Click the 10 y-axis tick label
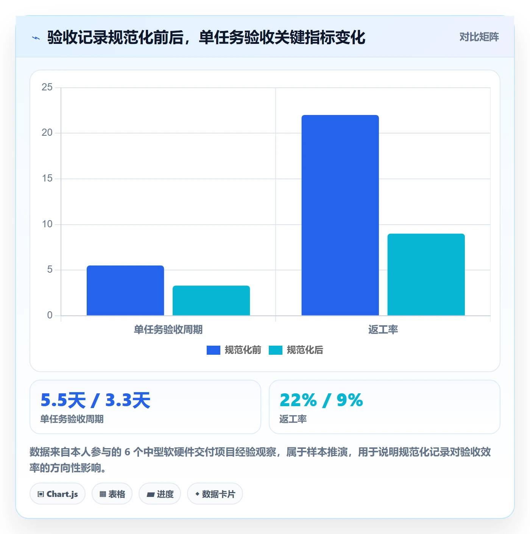530x534 pixels. coord(47,224)
